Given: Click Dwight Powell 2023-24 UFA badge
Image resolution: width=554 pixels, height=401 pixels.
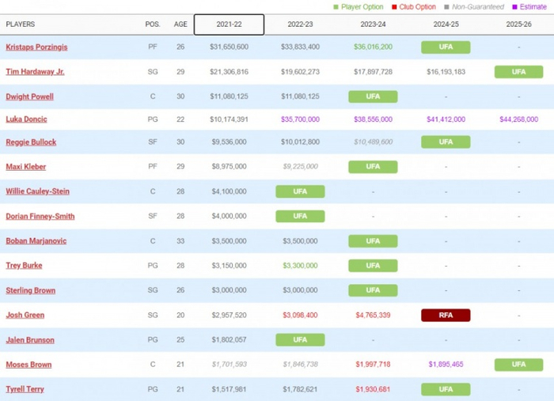Looking at the screenshot, I should [x=373, y=96].
